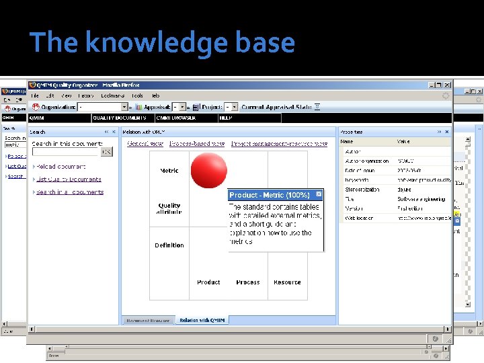Click the Project document icon
Image resolution: width=484 pixels, height=363 pixels.
click(196, 107)
